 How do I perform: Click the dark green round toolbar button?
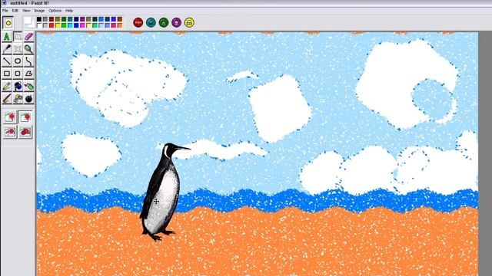(164, 22)
